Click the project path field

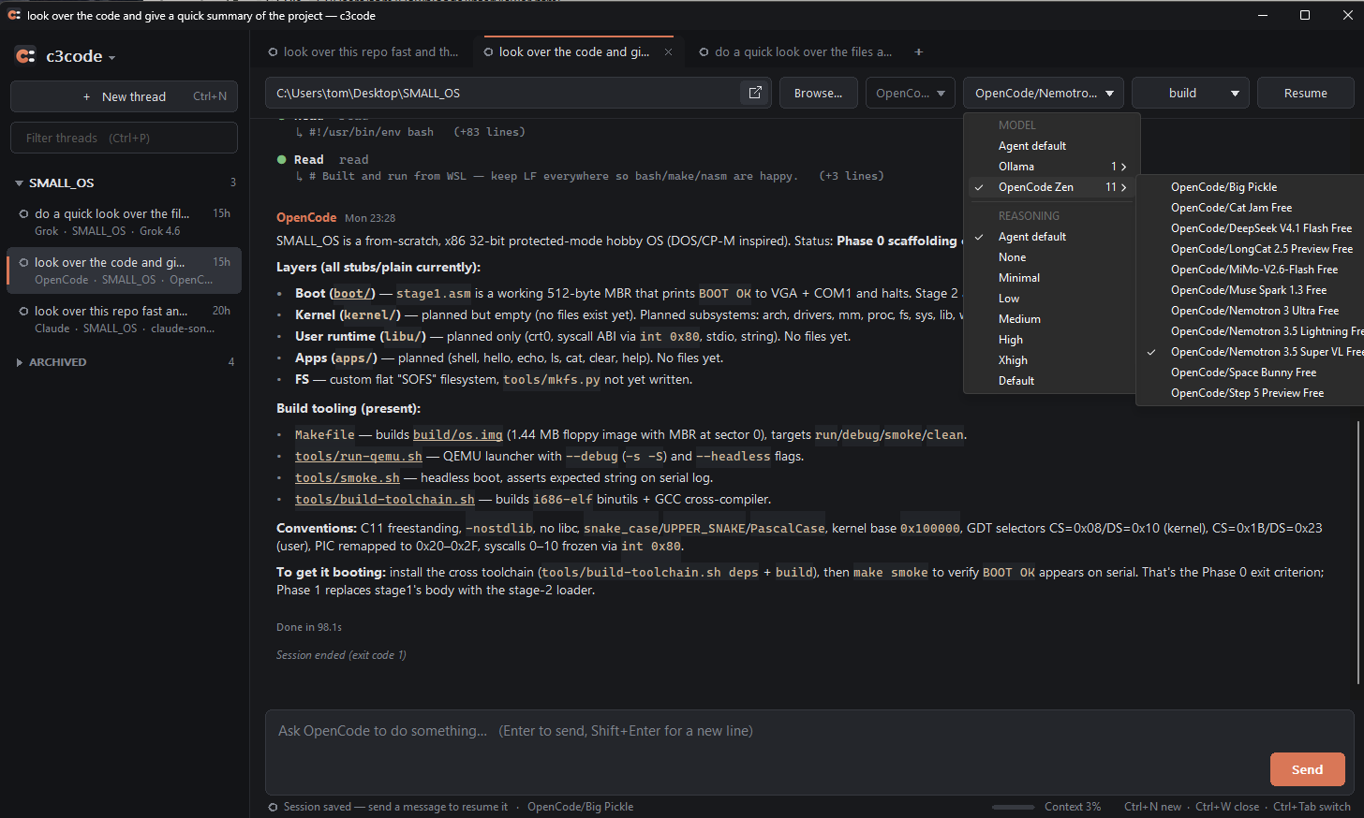tap(504, 93)
